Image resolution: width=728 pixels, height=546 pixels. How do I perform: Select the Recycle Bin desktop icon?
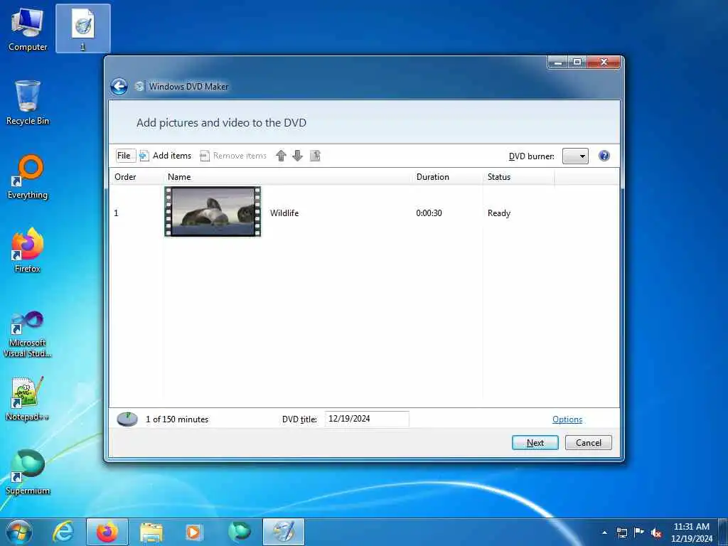[28, 102]
